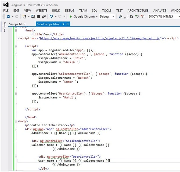Click the Redo arrow icon

[x=60, y=17]
